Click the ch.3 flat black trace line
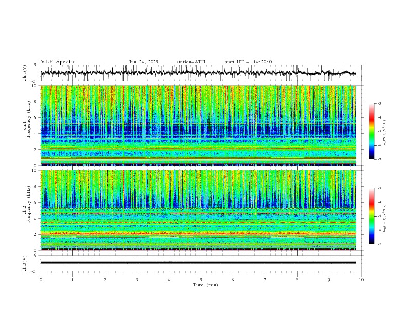The image size is (407, 314). click(x=198, y=263)
